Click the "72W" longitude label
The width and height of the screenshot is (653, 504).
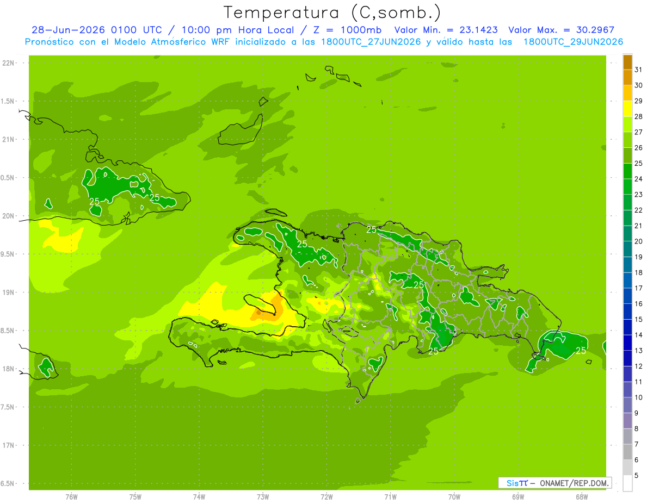point(326,497)
